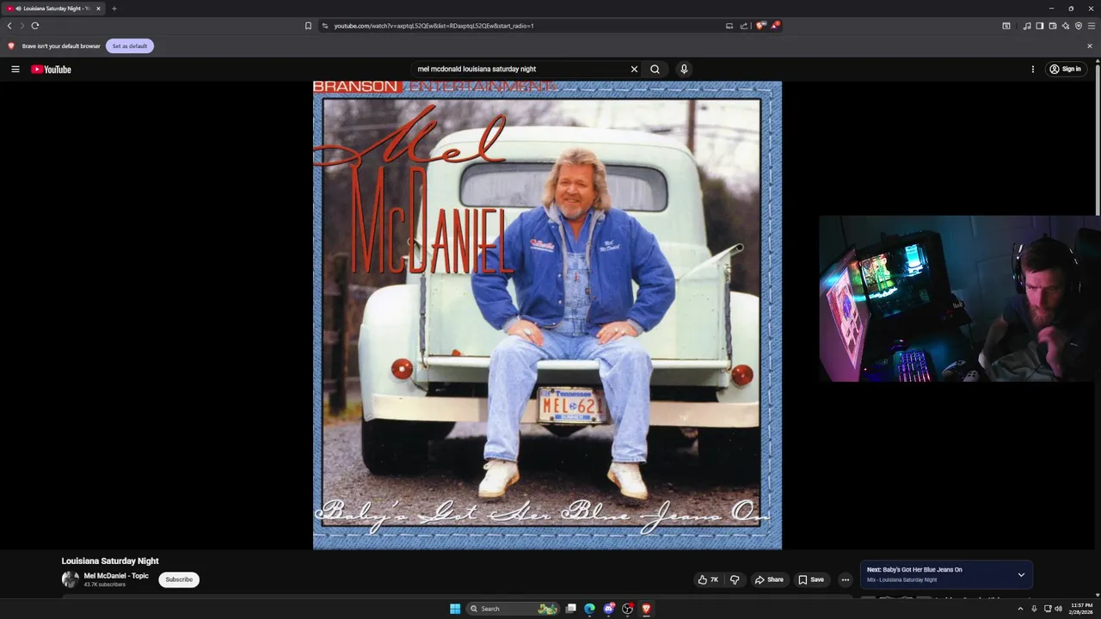This screenshot has width=1101, height=619.
Task: Open Brave Rewards triangle icon
Action: coord(775,26)
